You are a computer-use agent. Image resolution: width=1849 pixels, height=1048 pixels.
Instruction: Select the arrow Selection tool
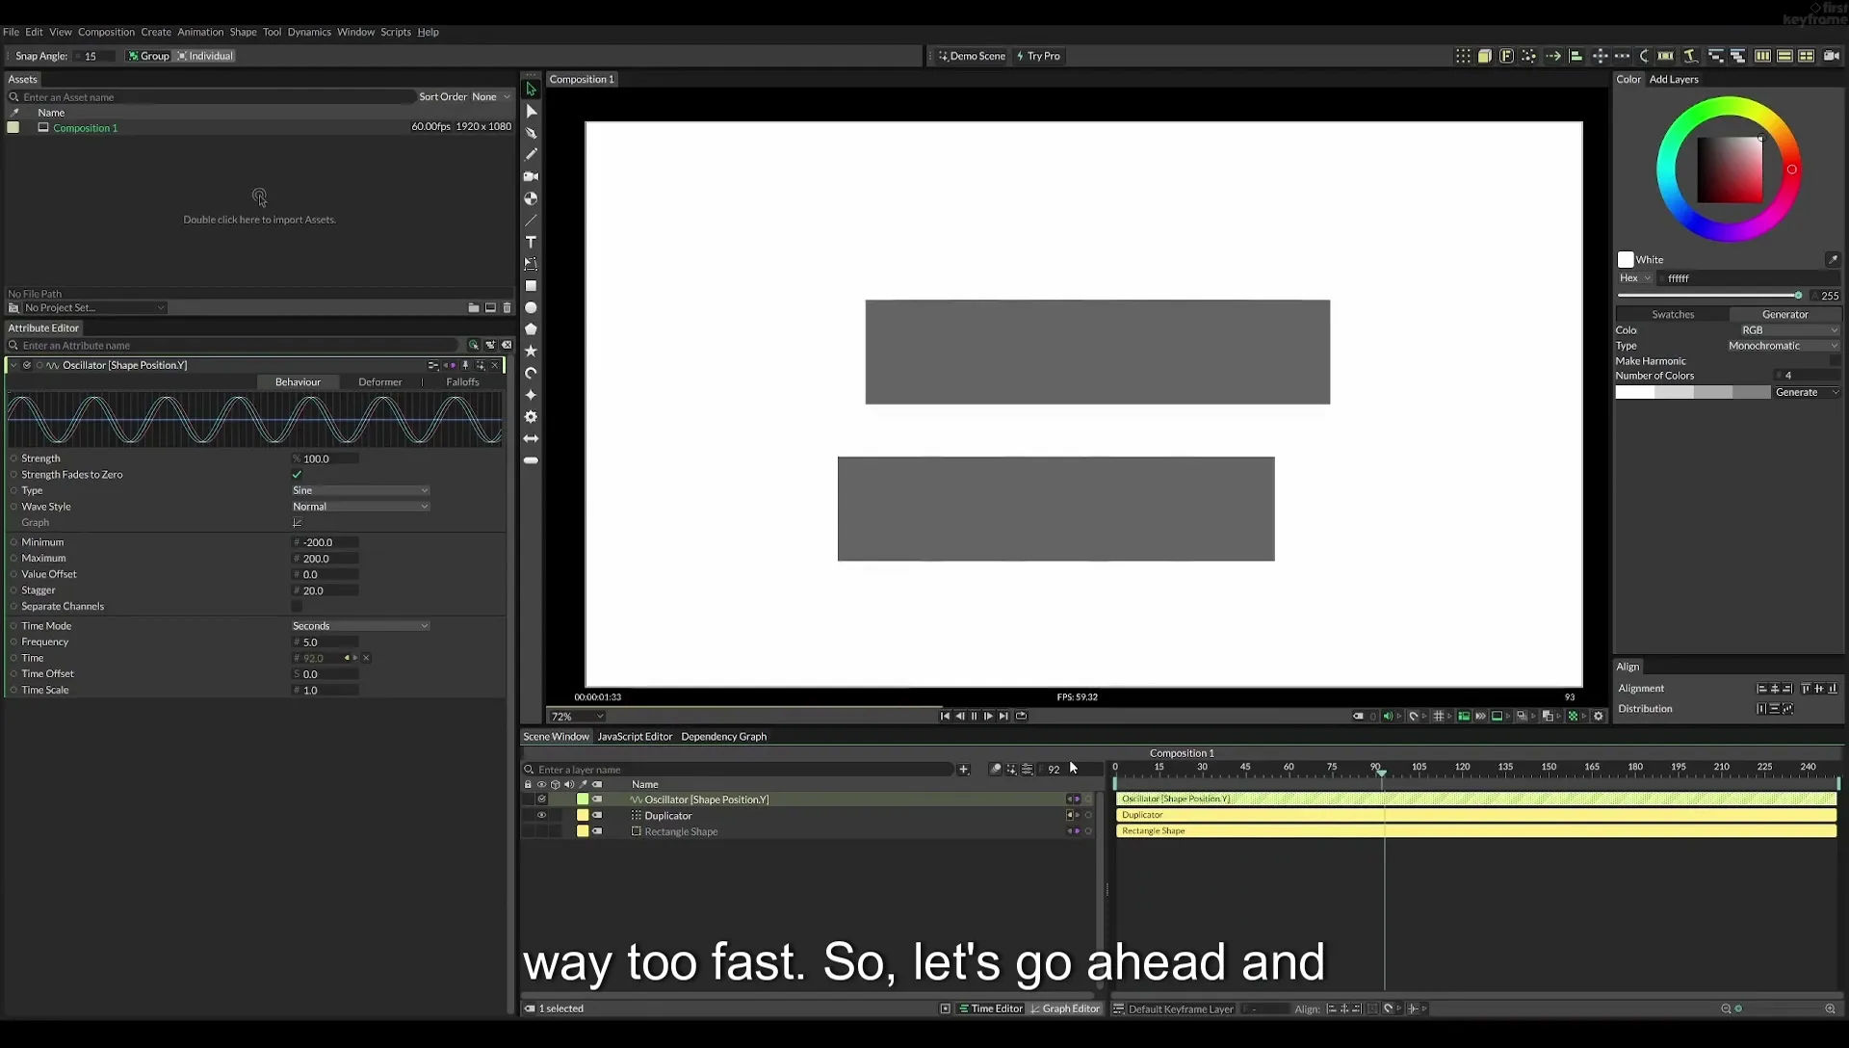coord(531,89)
